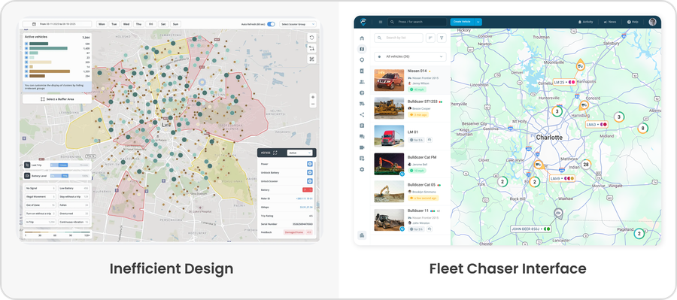Toggle the Active vehicles checkbox with value 1,420
Screen dimensions: 677x300
pyautogui.click(x=26, y=48)
